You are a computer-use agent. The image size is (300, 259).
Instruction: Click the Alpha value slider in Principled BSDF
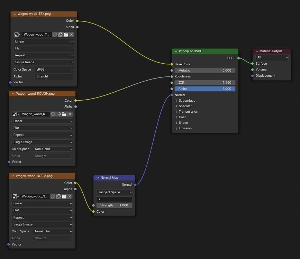point(205,89)
